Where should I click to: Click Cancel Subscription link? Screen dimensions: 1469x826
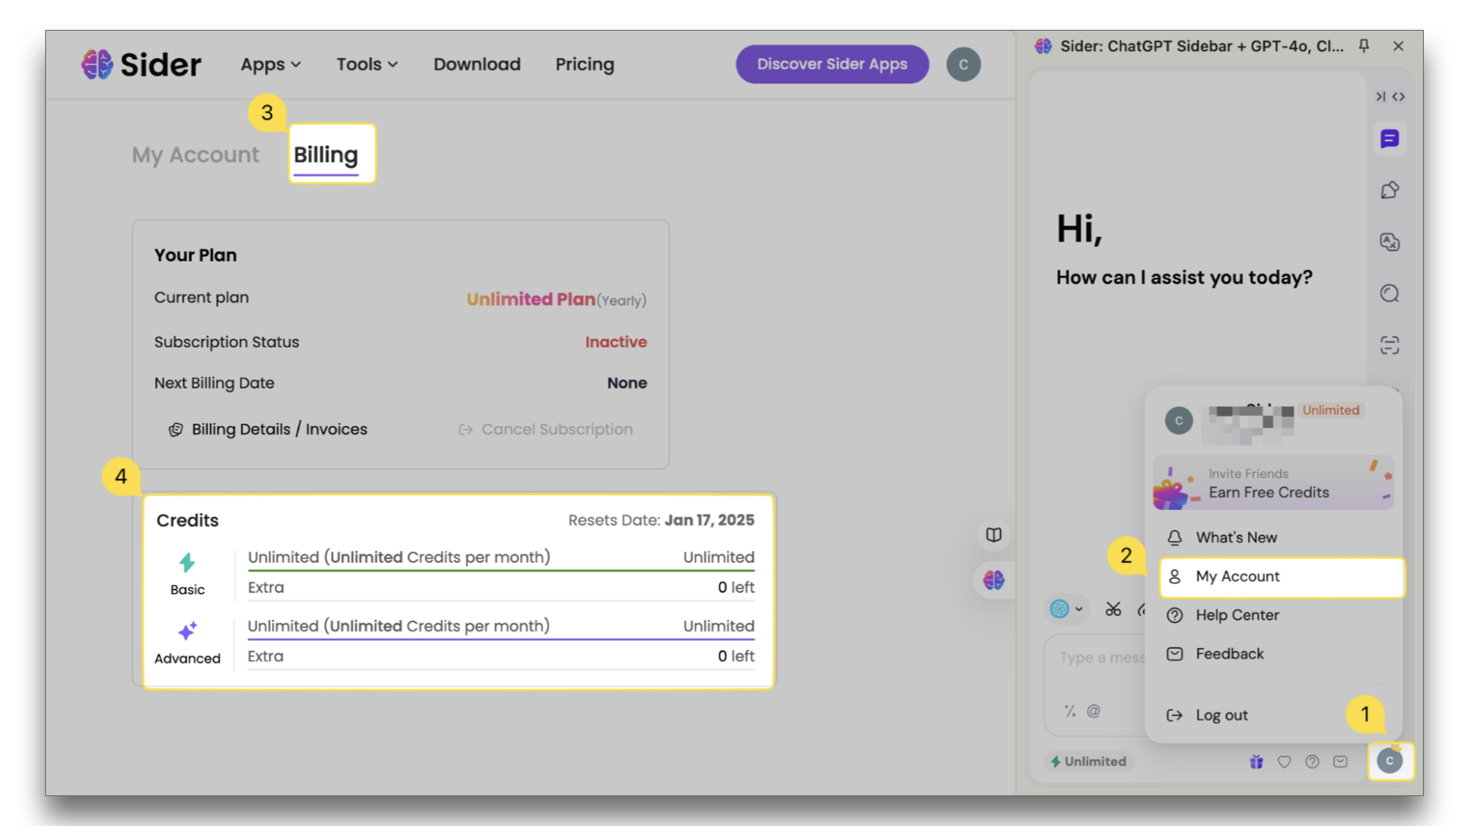pyautogui.click(x=546, y=429)
